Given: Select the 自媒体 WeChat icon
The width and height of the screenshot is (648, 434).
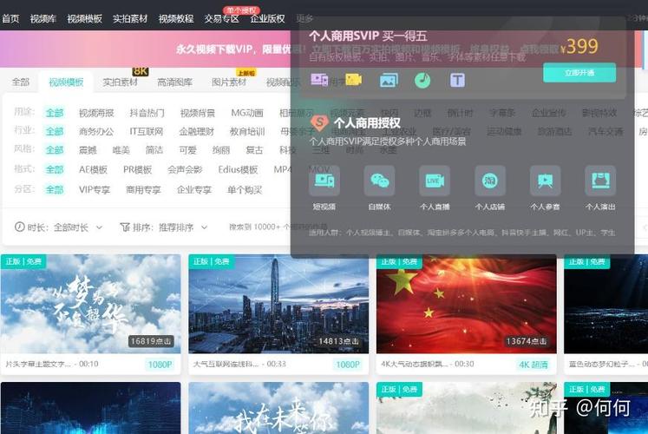Looking at the screenshot, I should 379,181.
